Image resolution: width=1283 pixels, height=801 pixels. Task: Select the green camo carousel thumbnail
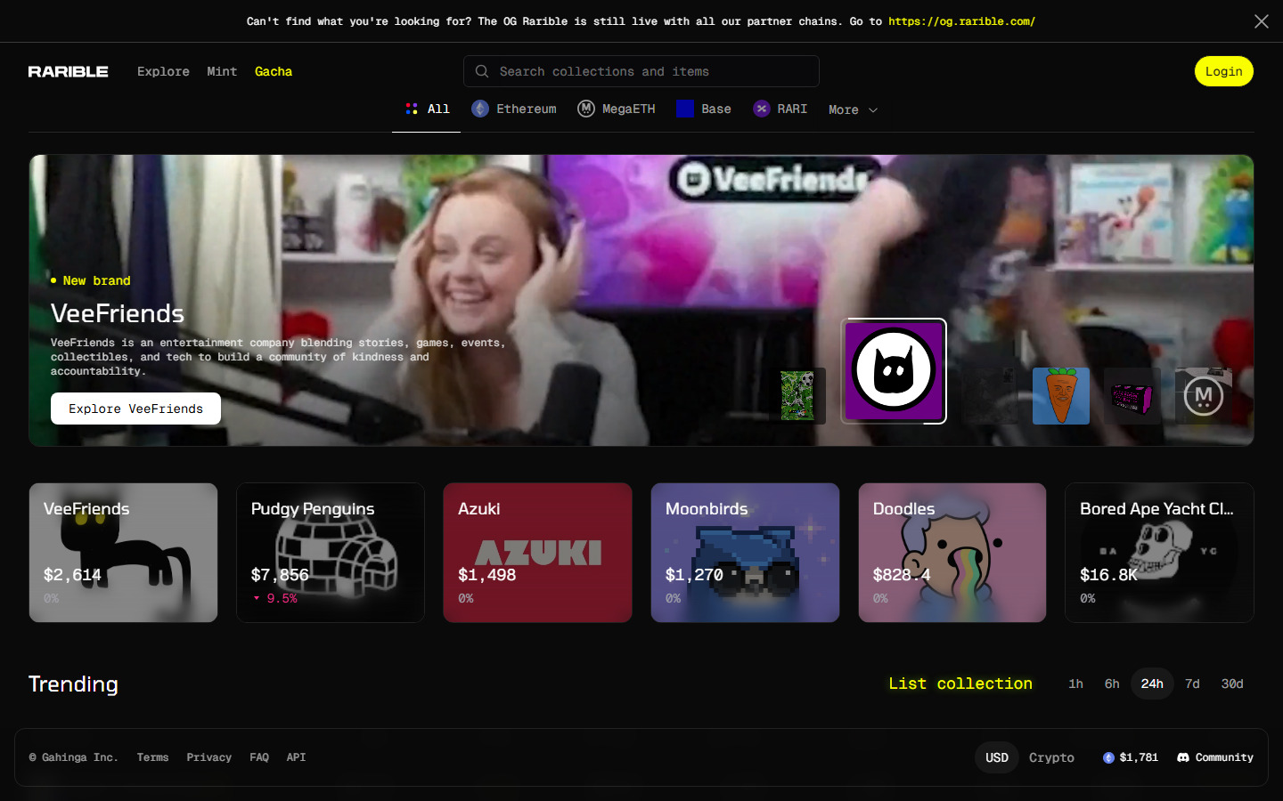tap(797, 396)
